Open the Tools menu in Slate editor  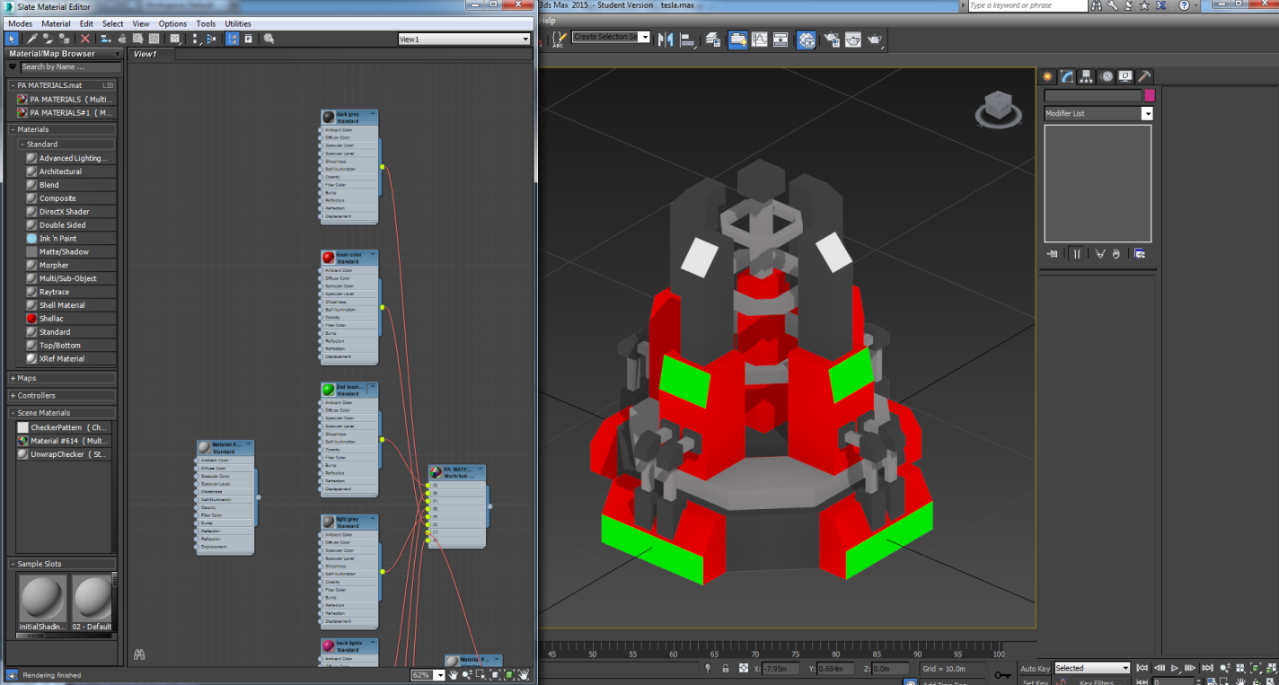[206, 23]
